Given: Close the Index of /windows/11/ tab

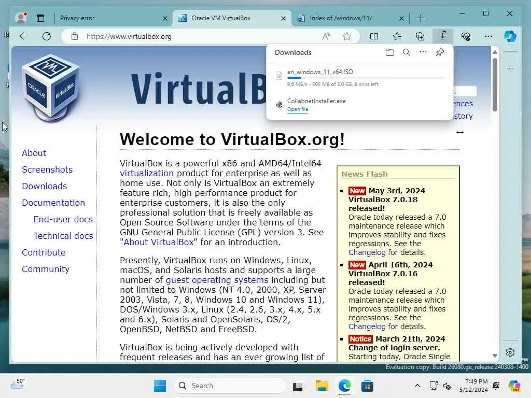Looking at the screenshot, I should tap(401, 18).
